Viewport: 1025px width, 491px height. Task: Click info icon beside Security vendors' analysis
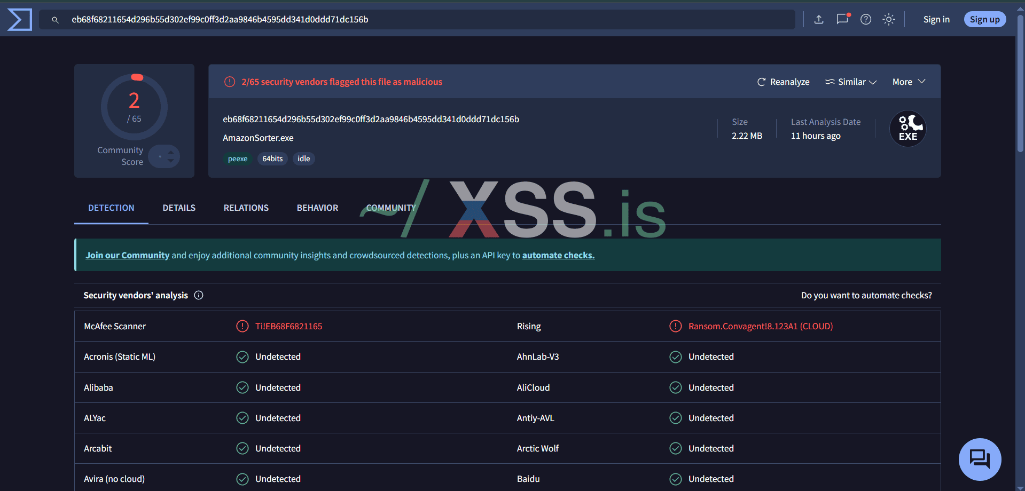click(x=199, y=295)
